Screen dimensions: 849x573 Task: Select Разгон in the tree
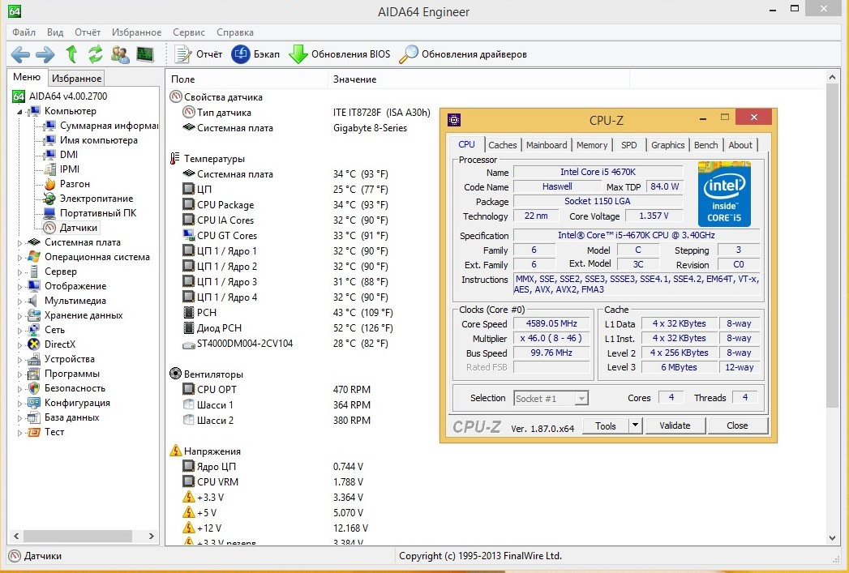point(75,184)
